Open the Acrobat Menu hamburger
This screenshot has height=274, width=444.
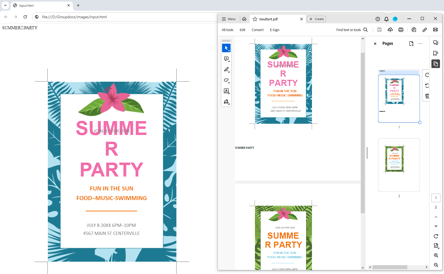click(x=228, y=19)
